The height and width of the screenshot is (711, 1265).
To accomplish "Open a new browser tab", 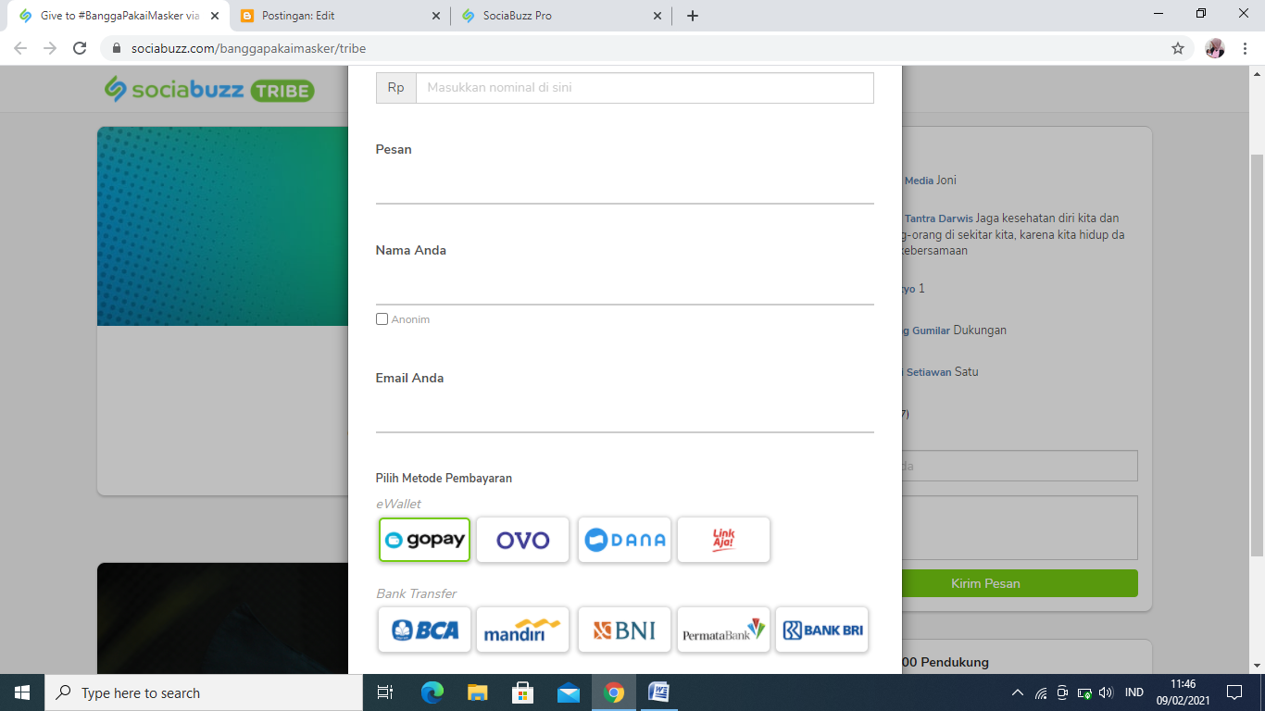I will click(x=692, y=16).
